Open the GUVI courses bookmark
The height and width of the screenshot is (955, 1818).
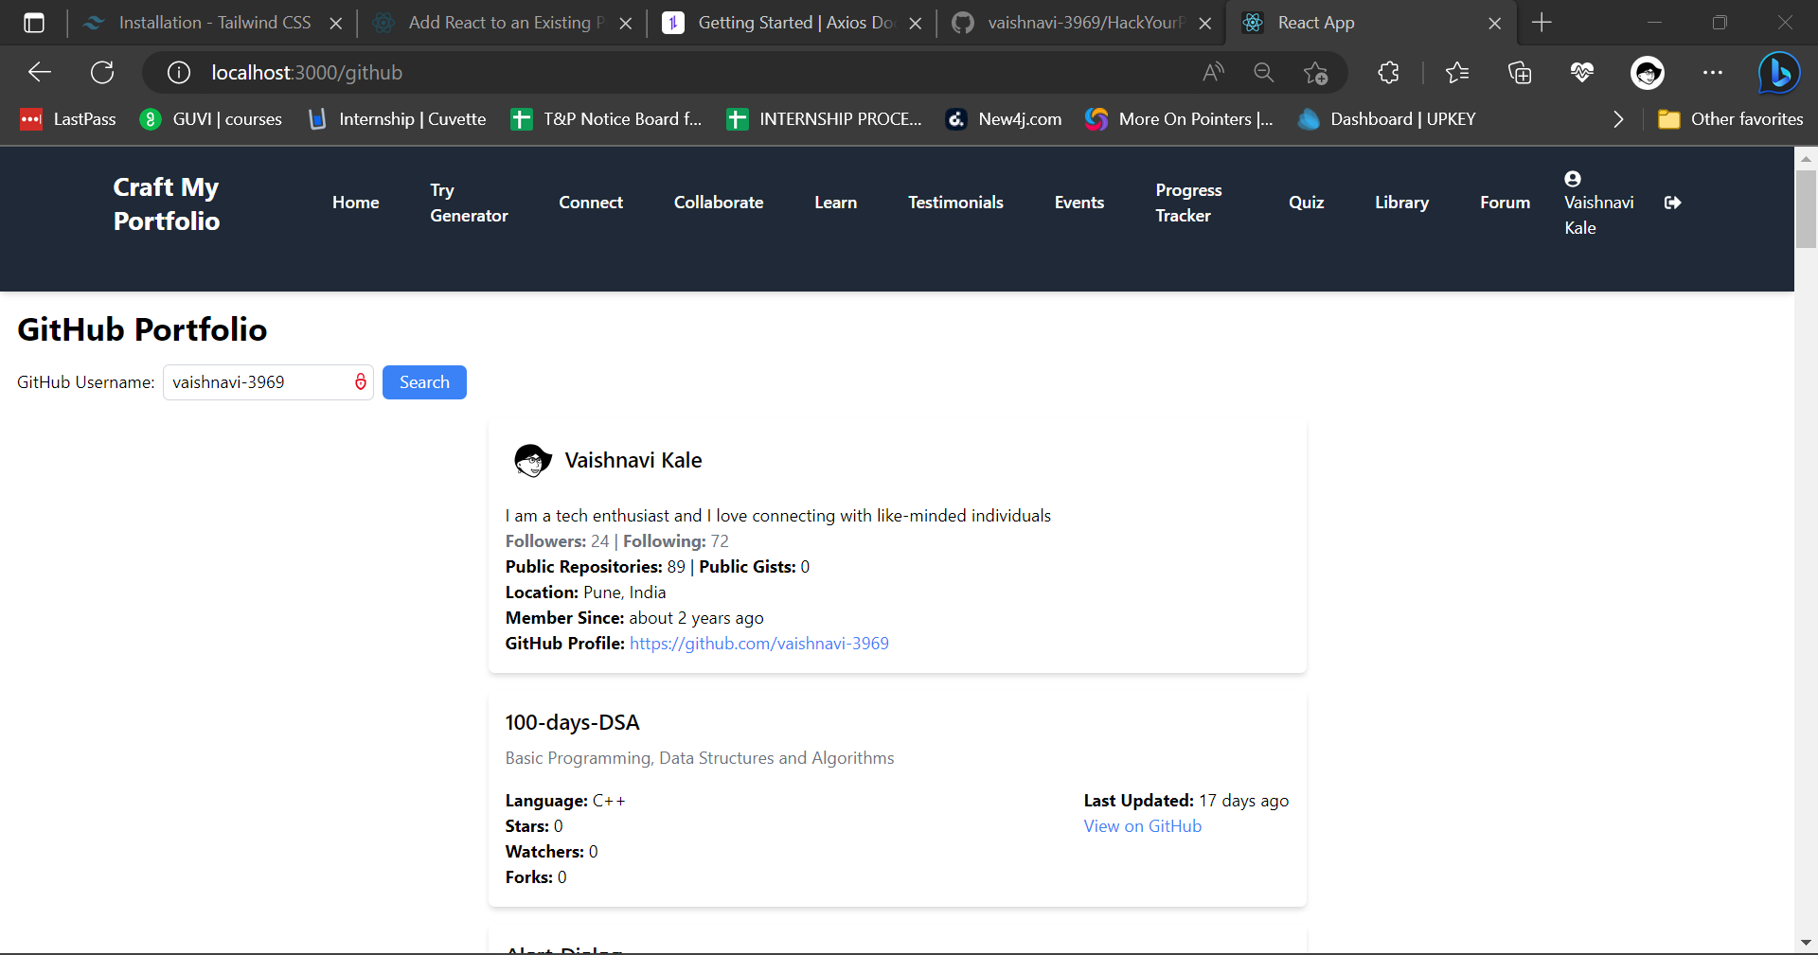pyautogui.click(x=210, y=119)
